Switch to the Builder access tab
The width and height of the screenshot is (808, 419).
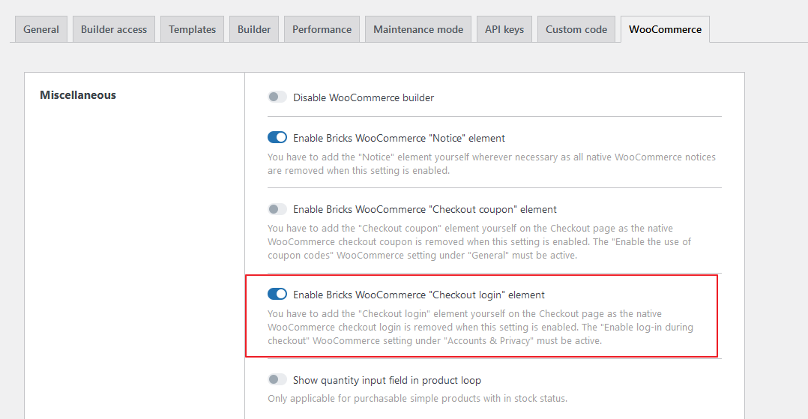pos(114,29)
